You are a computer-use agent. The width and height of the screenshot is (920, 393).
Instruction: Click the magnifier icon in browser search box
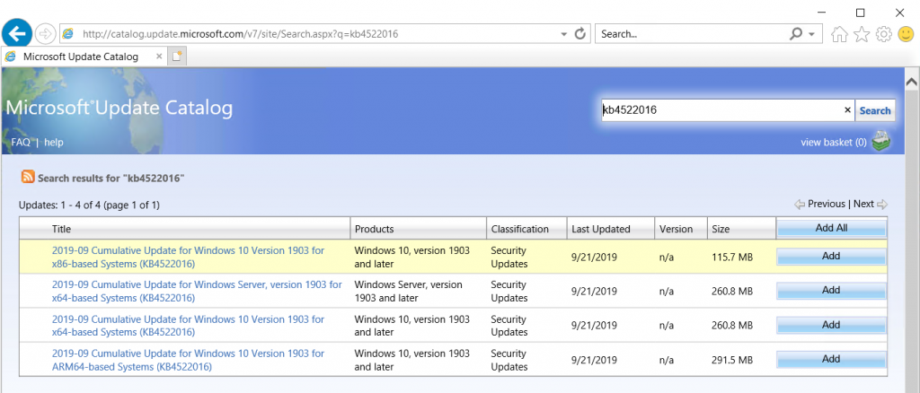click(x=796, y=34)
